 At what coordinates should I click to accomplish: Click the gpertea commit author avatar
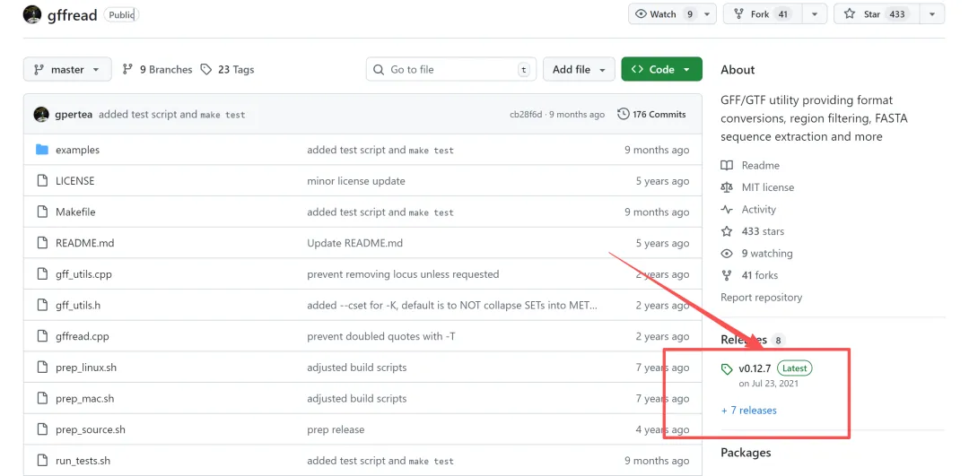coord(41,114)
